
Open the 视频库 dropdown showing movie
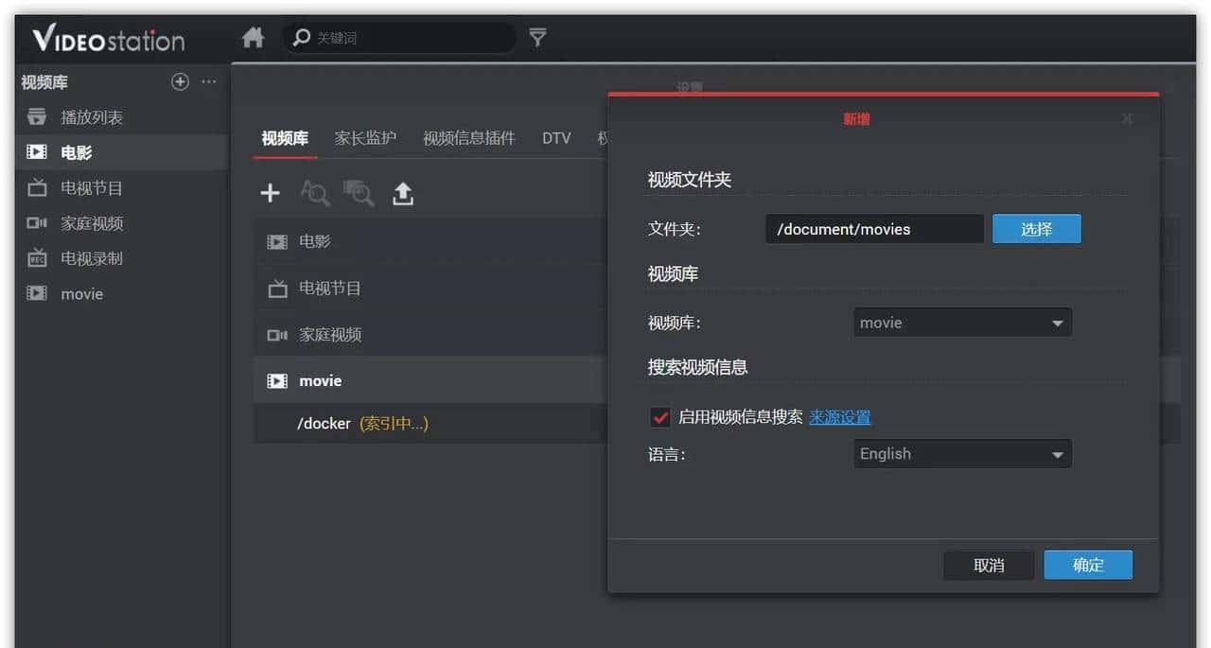(x=962, y=322)
